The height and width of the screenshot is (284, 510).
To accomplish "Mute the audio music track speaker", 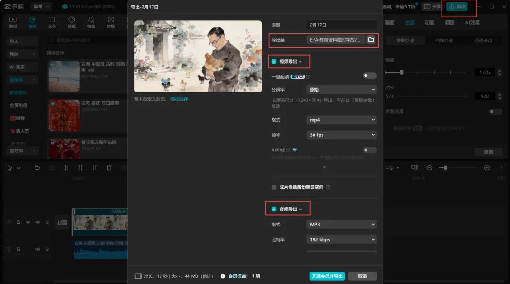I will coord(38,249).
